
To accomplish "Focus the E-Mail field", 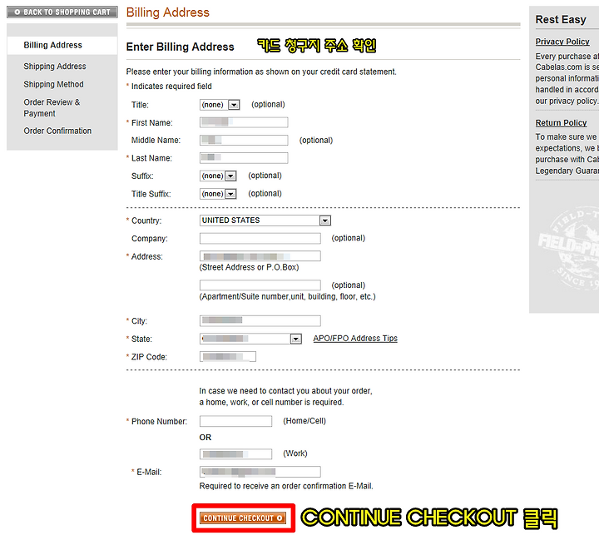I will point(260,472).
